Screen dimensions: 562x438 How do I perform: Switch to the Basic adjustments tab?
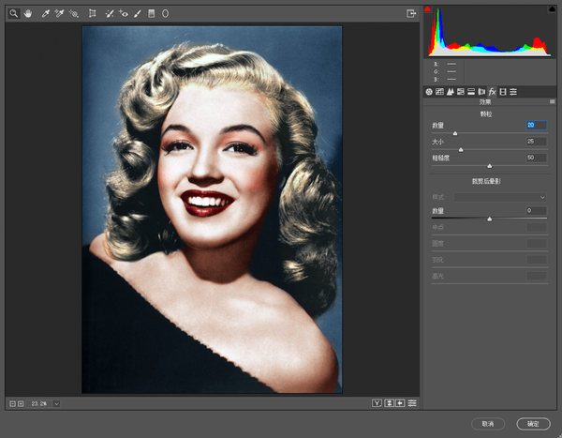(429, 92)
